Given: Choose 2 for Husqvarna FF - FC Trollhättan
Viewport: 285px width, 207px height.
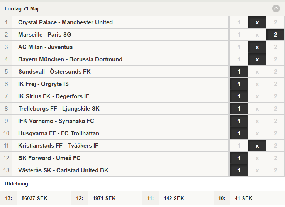Looking at the screenshot, I should (275, 133).
